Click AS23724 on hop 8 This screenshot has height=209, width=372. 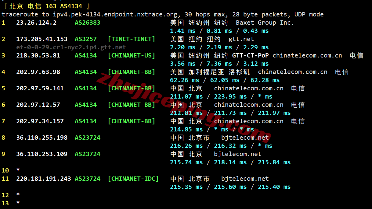tap(88, 138)
